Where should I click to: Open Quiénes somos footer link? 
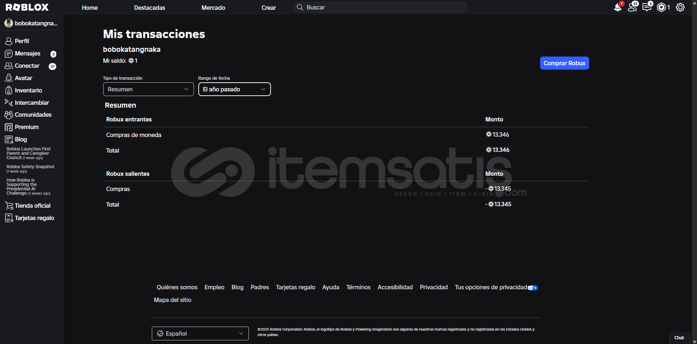(177, 287)
